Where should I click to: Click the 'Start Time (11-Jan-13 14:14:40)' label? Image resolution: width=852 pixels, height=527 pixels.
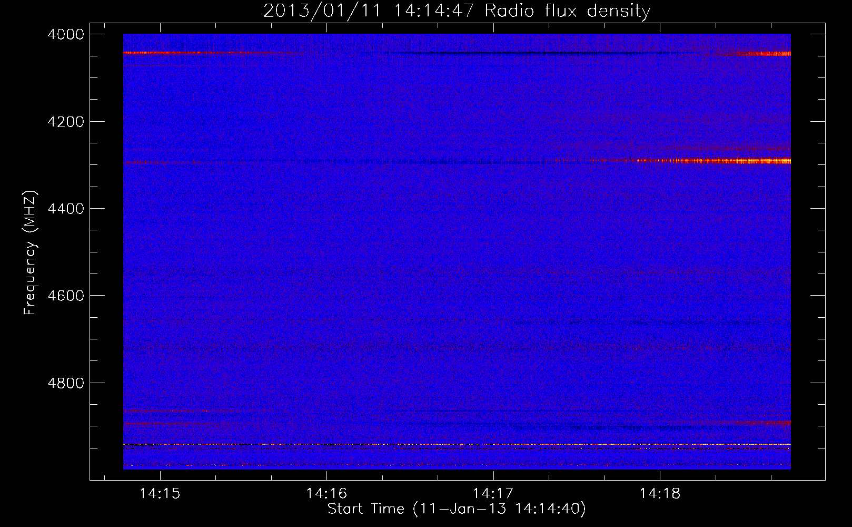click(x=457, y=509)
